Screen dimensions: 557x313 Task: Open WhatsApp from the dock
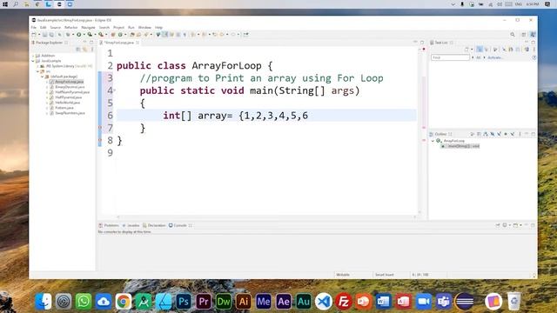pyautogui.click(x=84, y=302)
